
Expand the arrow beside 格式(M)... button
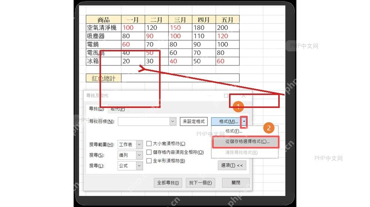(244, 121)
